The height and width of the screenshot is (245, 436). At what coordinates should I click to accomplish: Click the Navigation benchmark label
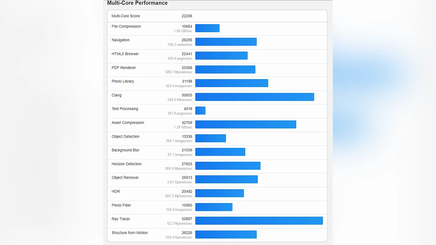[120, 40]
